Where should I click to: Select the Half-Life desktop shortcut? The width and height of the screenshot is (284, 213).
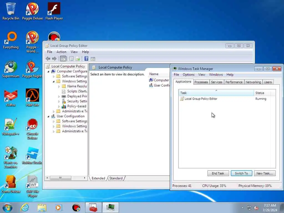[x=32, y=98]
